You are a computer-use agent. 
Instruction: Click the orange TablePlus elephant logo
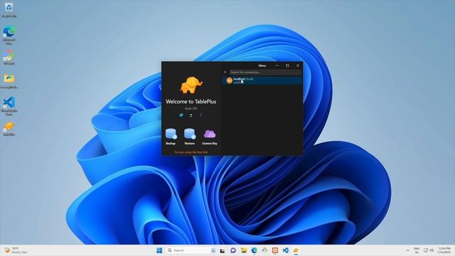pyautogui.click(x=191, y=85)
